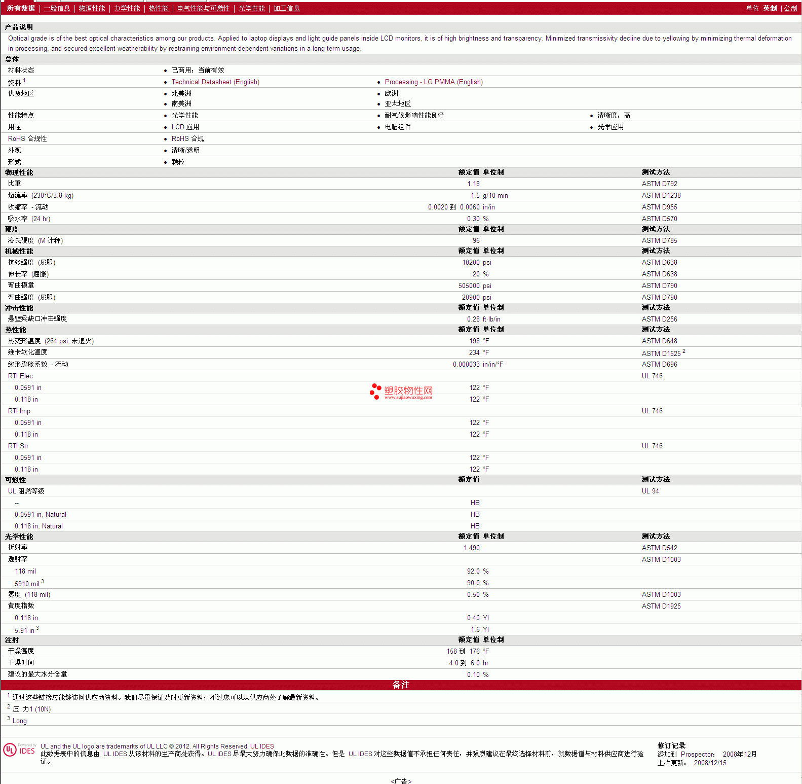Open Processing - LG PMMA (English) link
Image resolution: width=802 pixels, height=784 pixels.
click(x=434, y=82)
